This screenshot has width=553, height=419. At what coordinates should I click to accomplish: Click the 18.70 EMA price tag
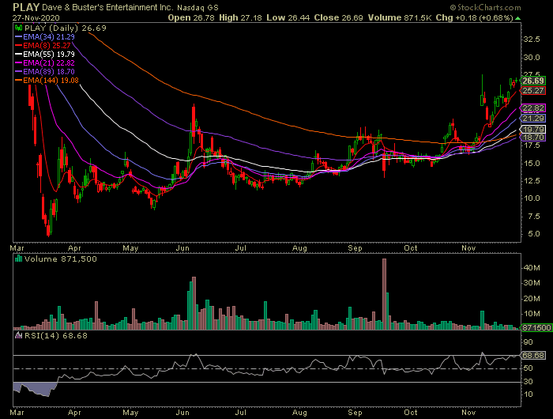click(x=533, y=137)
